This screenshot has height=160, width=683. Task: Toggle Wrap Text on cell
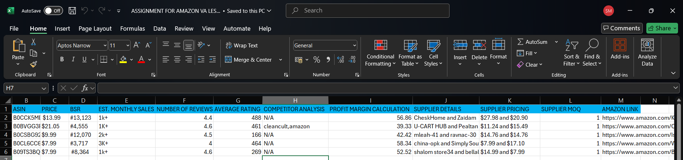tap(241, 45)
